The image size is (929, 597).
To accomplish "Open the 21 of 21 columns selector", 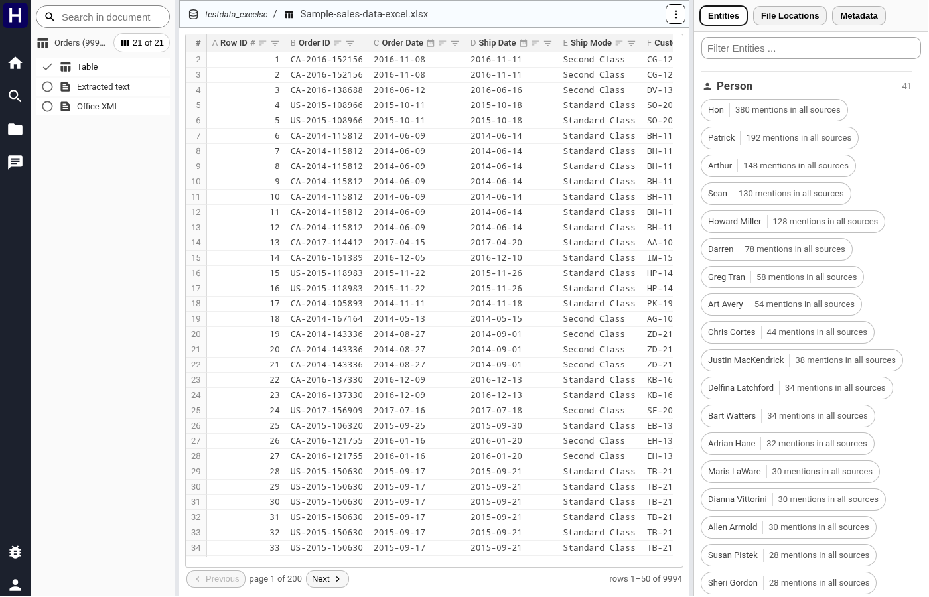I will tap(142, 43).
